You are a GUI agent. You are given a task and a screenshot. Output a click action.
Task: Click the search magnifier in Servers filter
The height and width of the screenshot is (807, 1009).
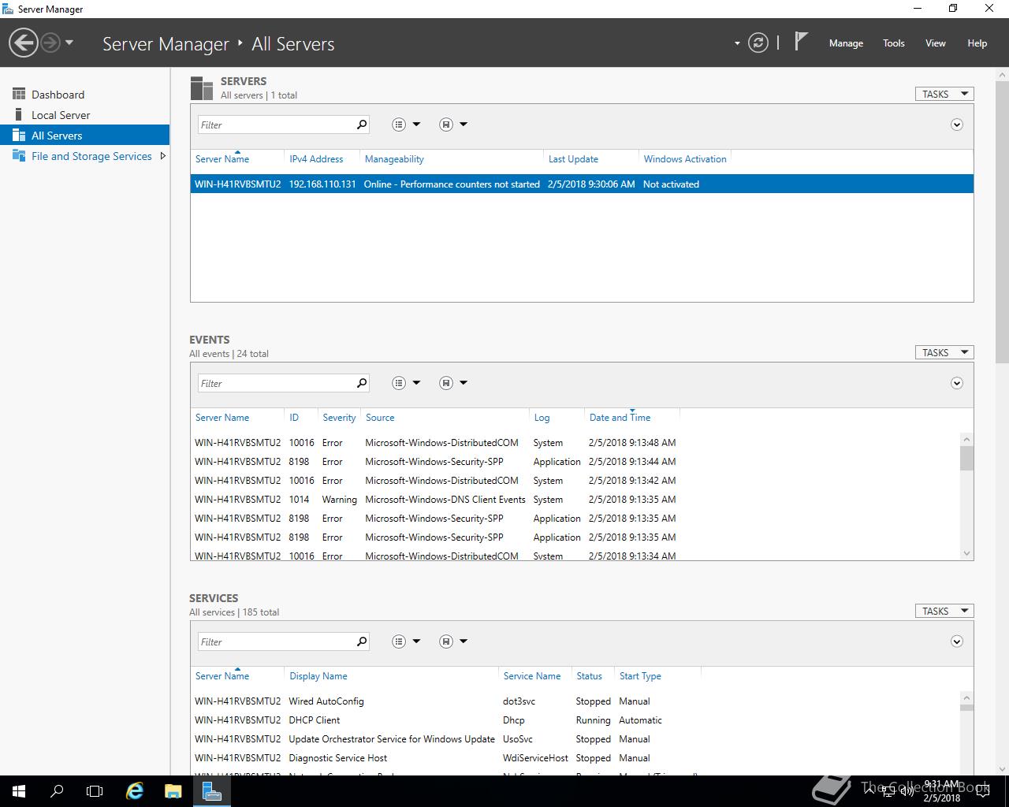(x=362, y=125)
